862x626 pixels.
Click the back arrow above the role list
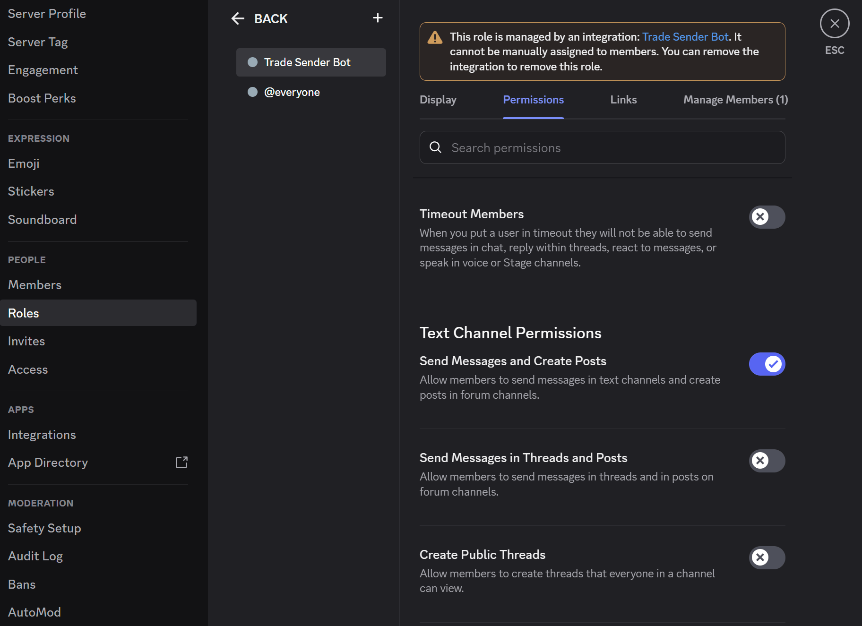pyautogui.click(x=238, y=18)
